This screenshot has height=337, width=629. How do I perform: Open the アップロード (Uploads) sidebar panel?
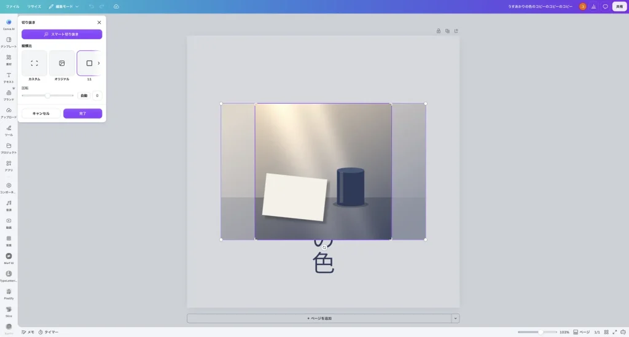[9, 112]
